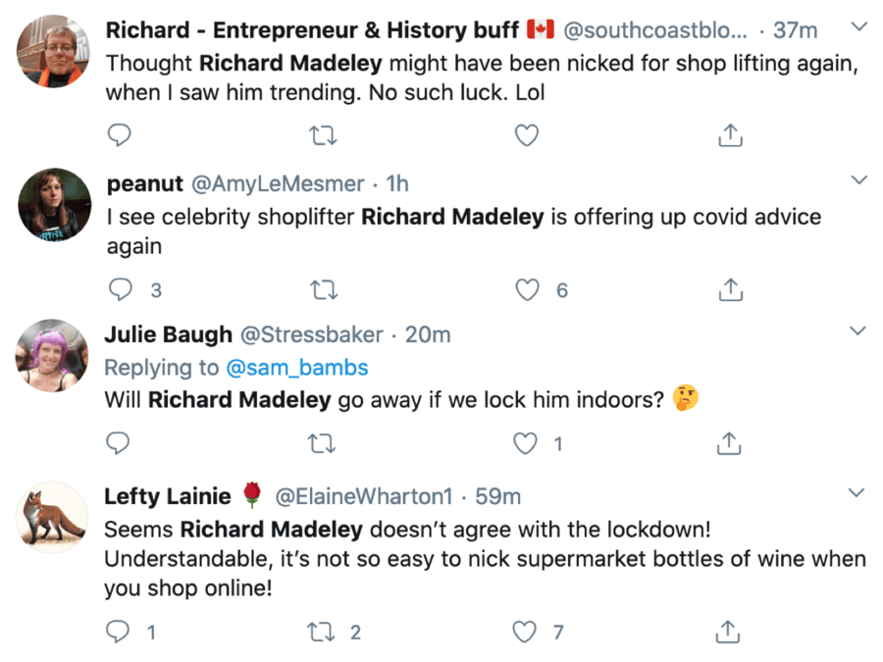Reply to Richard's shoplifting tweet
The height and width of the screenshot is (662, 883).
(119, 135)
